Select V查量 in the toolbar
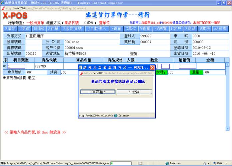232x166 pixels. [x=145, y=29]
